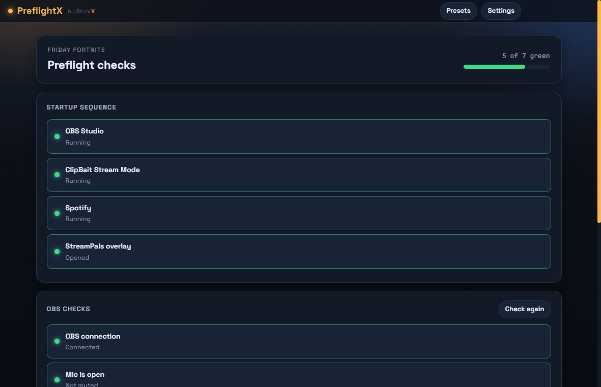Select the OBS connection check row
The height and width of the screenshot is (387, 601).
(299, 341)
